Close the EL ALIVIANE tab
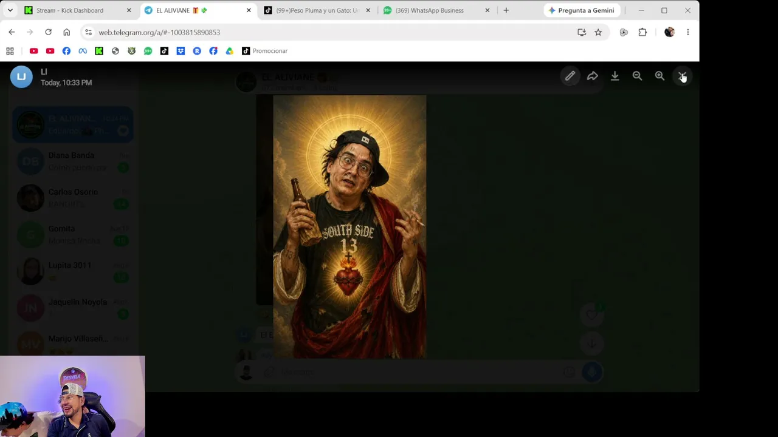 249,10
